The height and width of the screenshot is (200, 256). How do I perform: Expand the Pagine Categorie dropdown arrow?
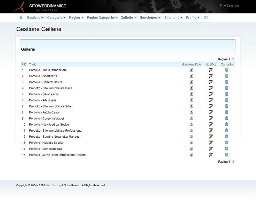116,18
